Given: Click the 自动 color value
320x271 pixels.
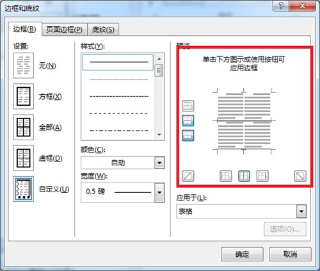Looking at the screenshot, I should 118,163.
